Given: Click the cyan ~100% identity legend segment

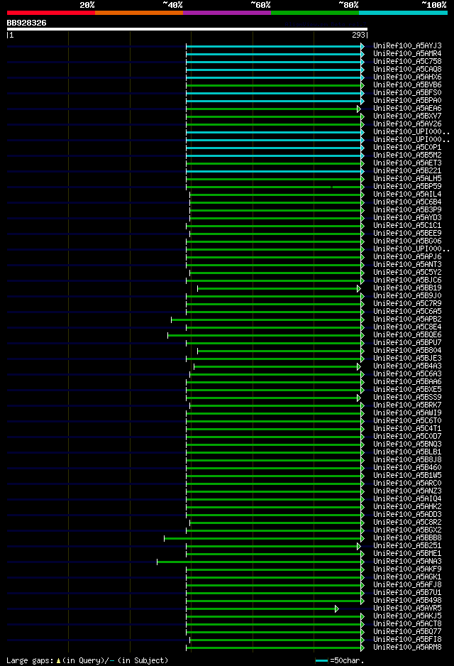Looking at the screenshot, I should click(403, 13).
